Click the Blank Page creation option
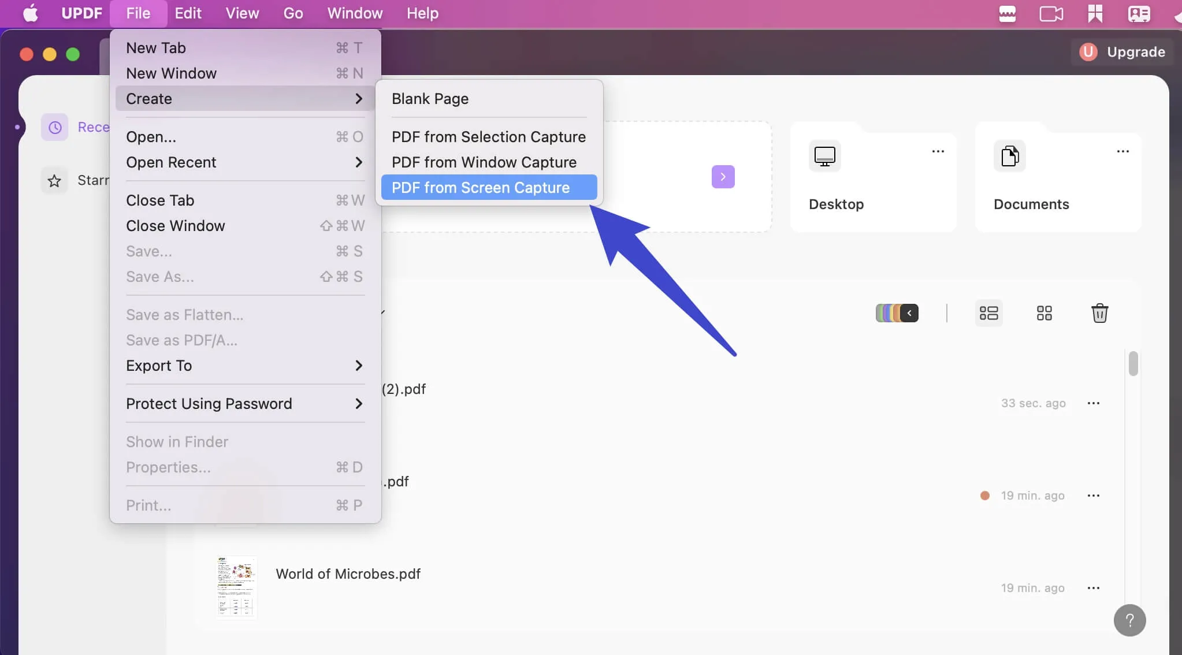Screen dimensions: 1182x655 point(429,98)
